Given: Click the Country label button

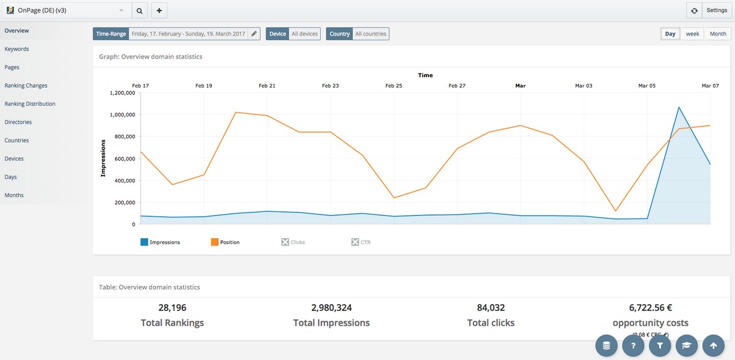Looking at the screenshot, I should (339, 34).
